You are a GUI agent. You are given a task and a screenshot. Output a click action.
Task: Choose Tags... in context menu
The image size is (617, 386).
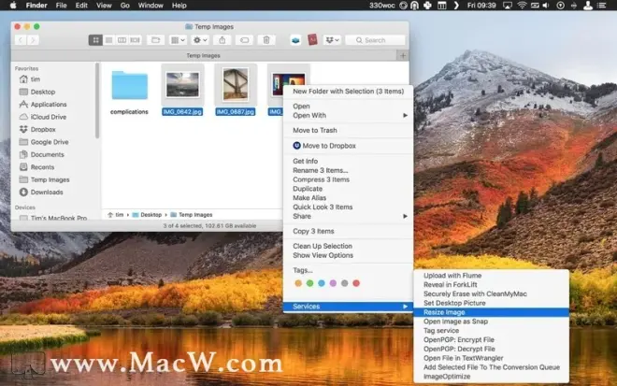[x=348, y=270]
